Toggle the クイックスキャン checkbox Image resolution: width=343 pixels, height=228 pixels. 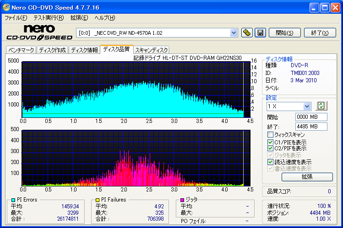(x=270, y=134)
